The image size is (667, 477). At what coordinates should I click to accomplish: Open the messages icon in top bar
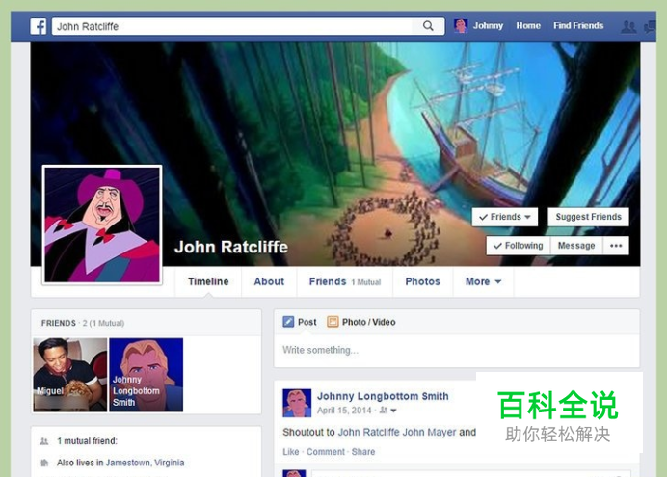[x=650, y=27]
